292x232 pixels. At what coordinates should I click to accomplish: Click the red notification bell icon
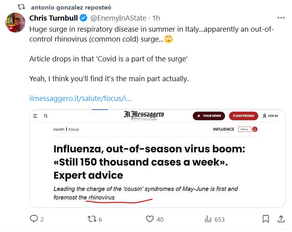(x=255, y=129)
